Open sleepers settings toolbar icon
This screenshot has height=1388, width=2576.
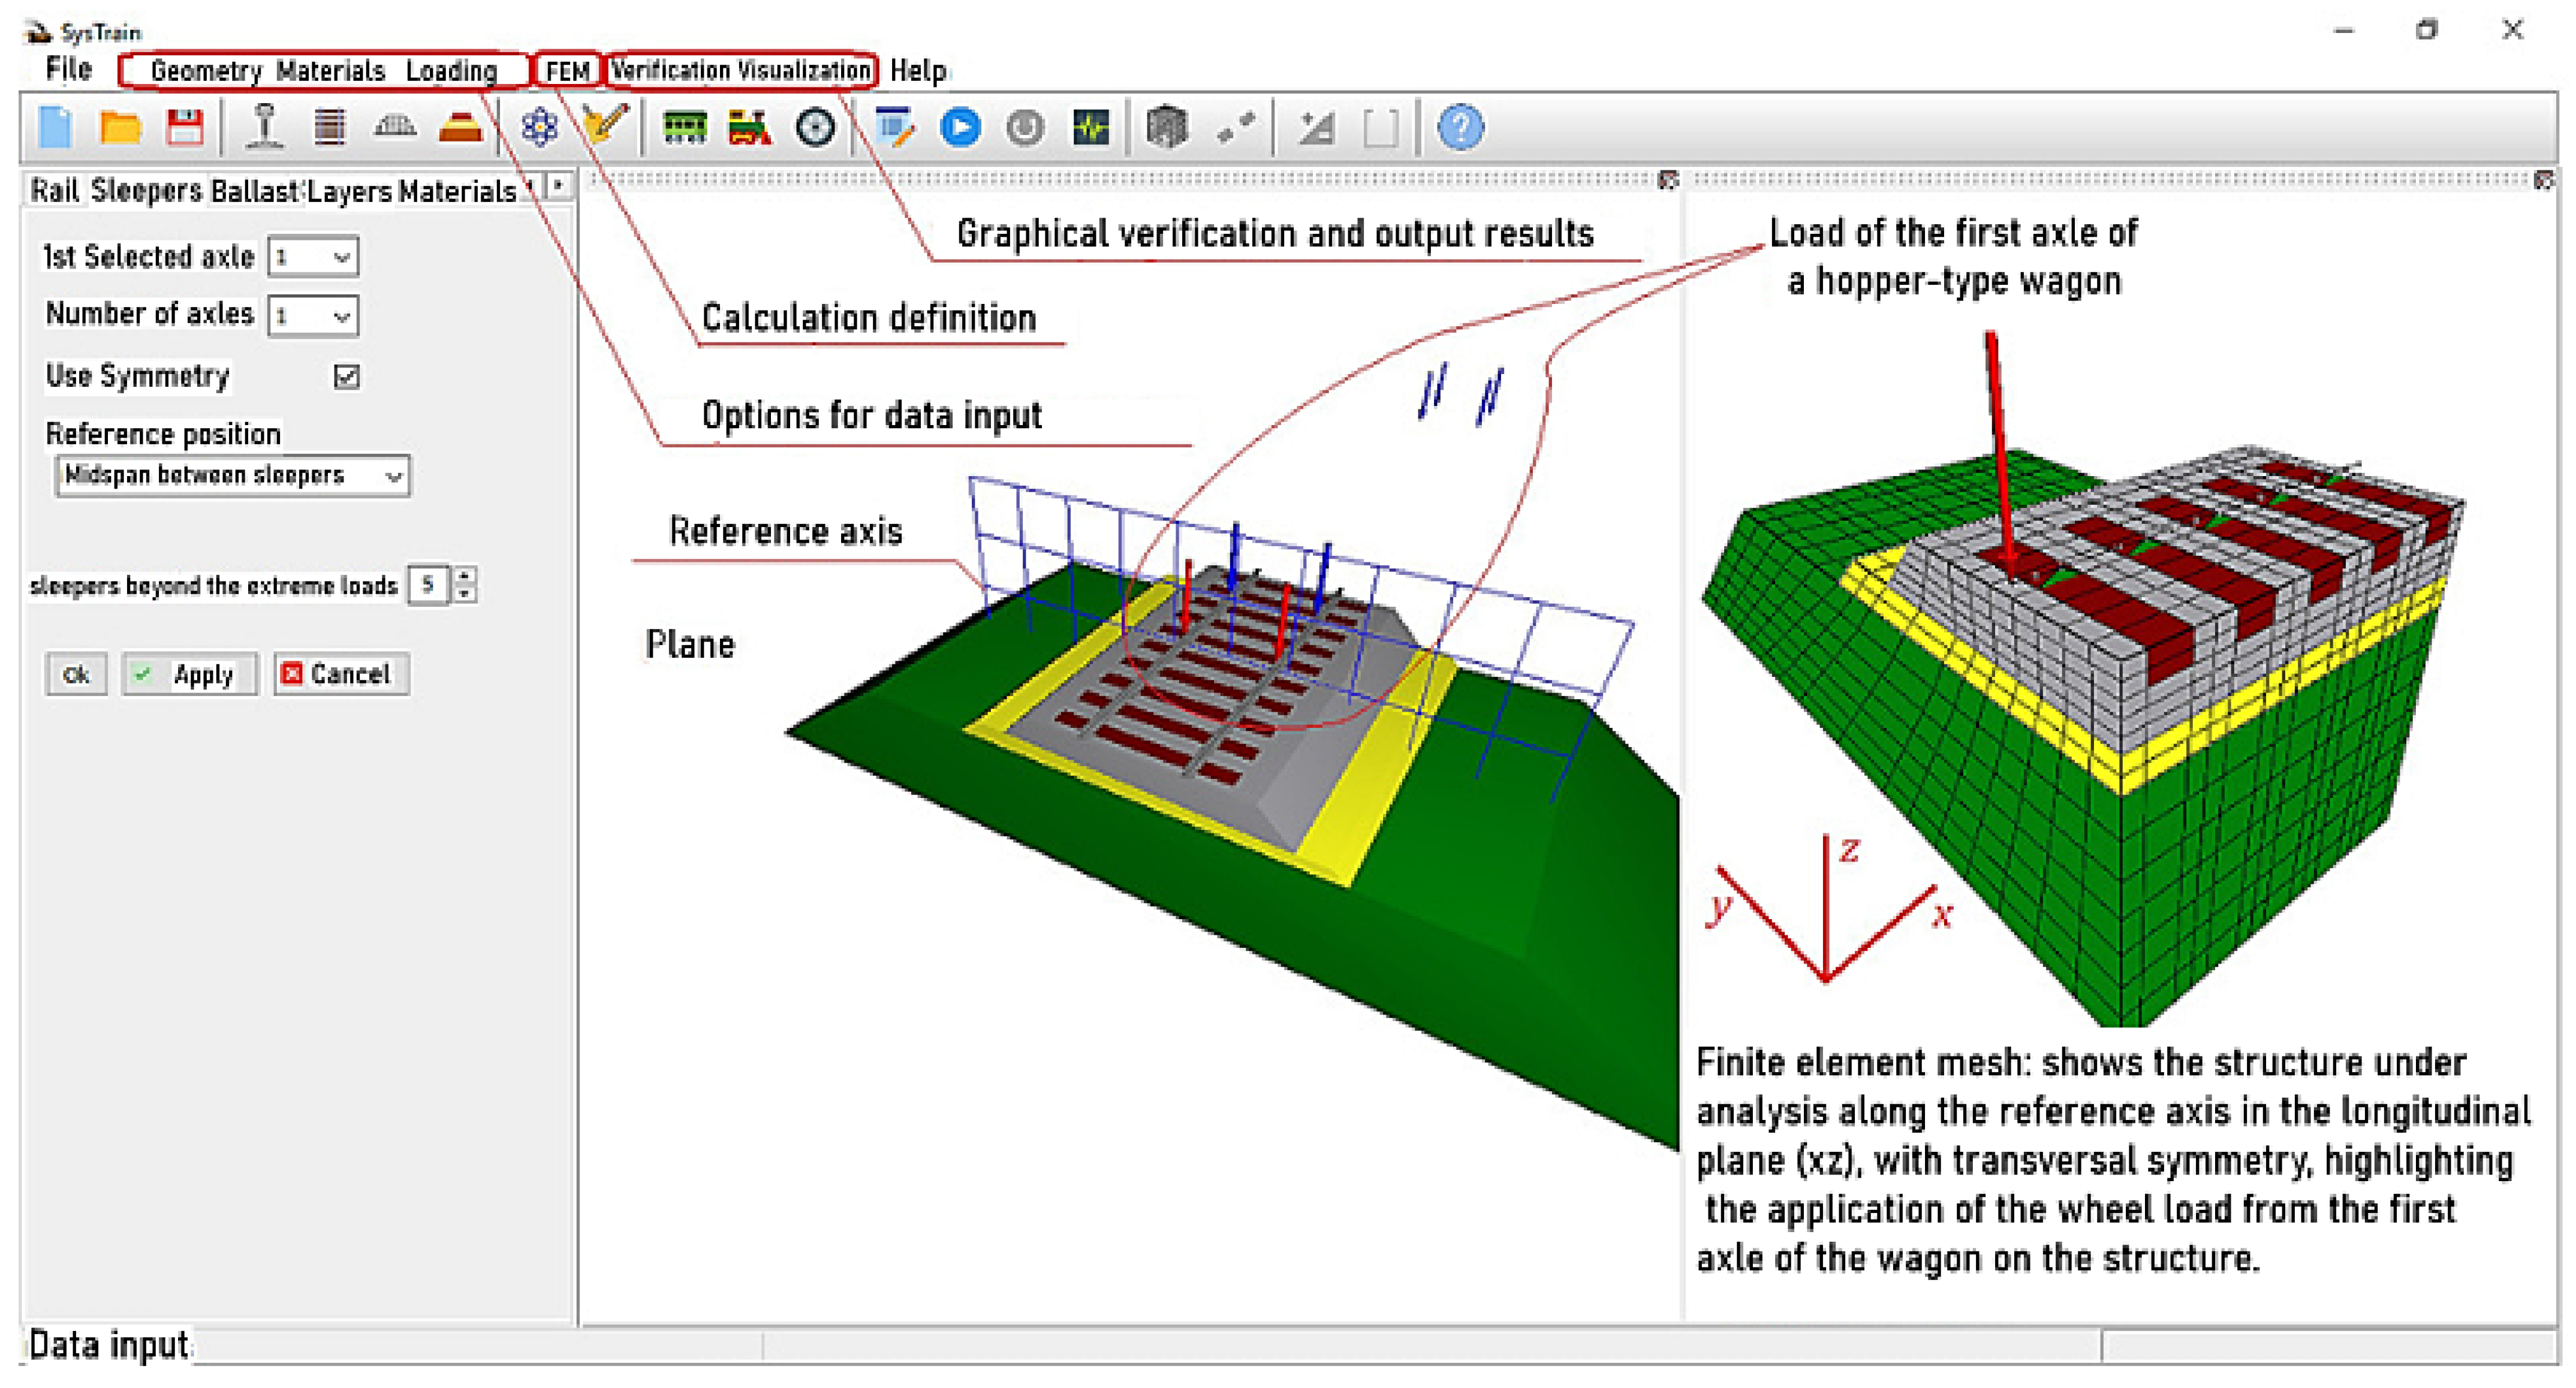point(329,128)
